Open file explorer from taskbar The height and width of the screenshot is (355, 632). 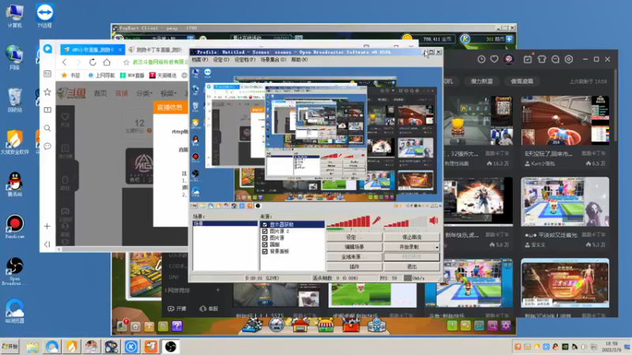pos(32,346)
